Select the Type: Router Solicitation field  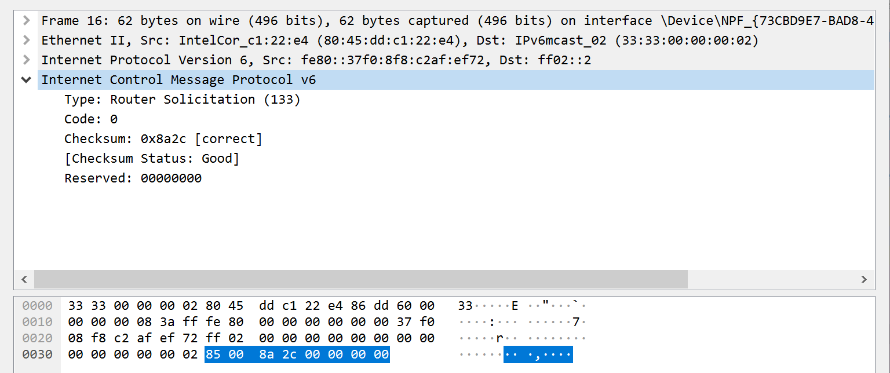point(182,100)
